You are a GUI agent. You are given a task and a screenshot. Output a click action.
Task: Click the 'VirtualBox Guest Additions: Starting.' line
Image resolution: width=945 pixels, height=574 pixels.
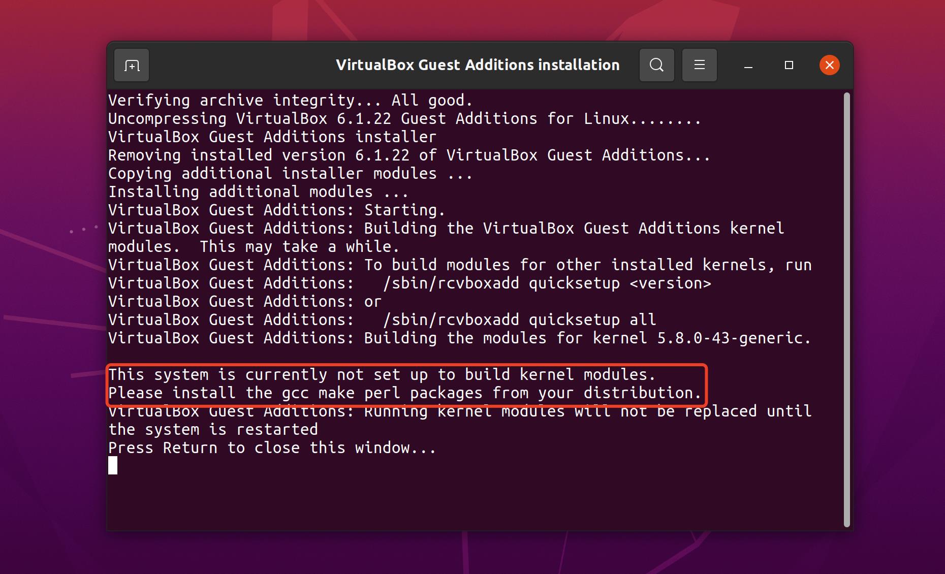[276, 210]
